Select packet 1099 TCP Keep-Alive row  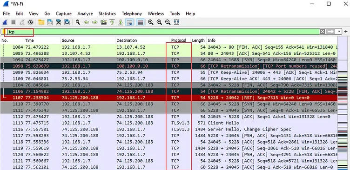click(169, 72)
